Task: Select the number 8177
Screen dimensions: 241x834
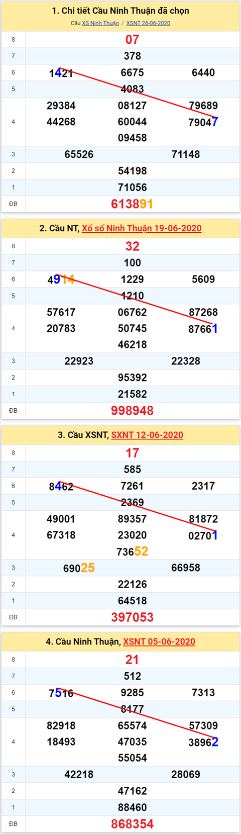Action: tap(133, 709)
